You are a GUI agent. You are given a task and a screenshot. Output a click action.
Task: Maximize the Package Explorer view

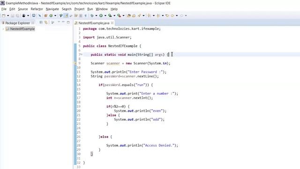68,23
